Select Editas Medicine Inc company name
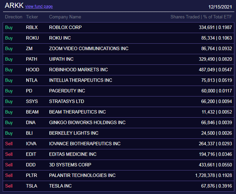Image resolution: width=236 pixels, height=194 pixels. pyautogui.click(x=73, y=154)
